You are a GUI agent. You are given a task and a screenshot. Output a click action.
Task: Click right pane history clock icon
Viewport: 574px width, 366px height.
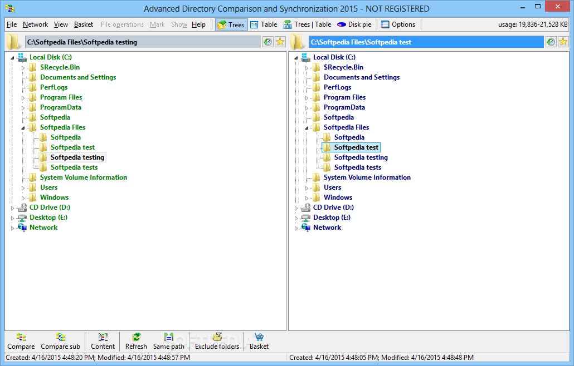[x=551, y=42]
